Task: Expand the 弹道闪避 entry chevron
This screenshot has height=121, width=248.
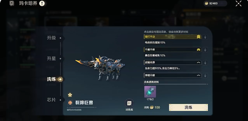Action: [199, 76]
